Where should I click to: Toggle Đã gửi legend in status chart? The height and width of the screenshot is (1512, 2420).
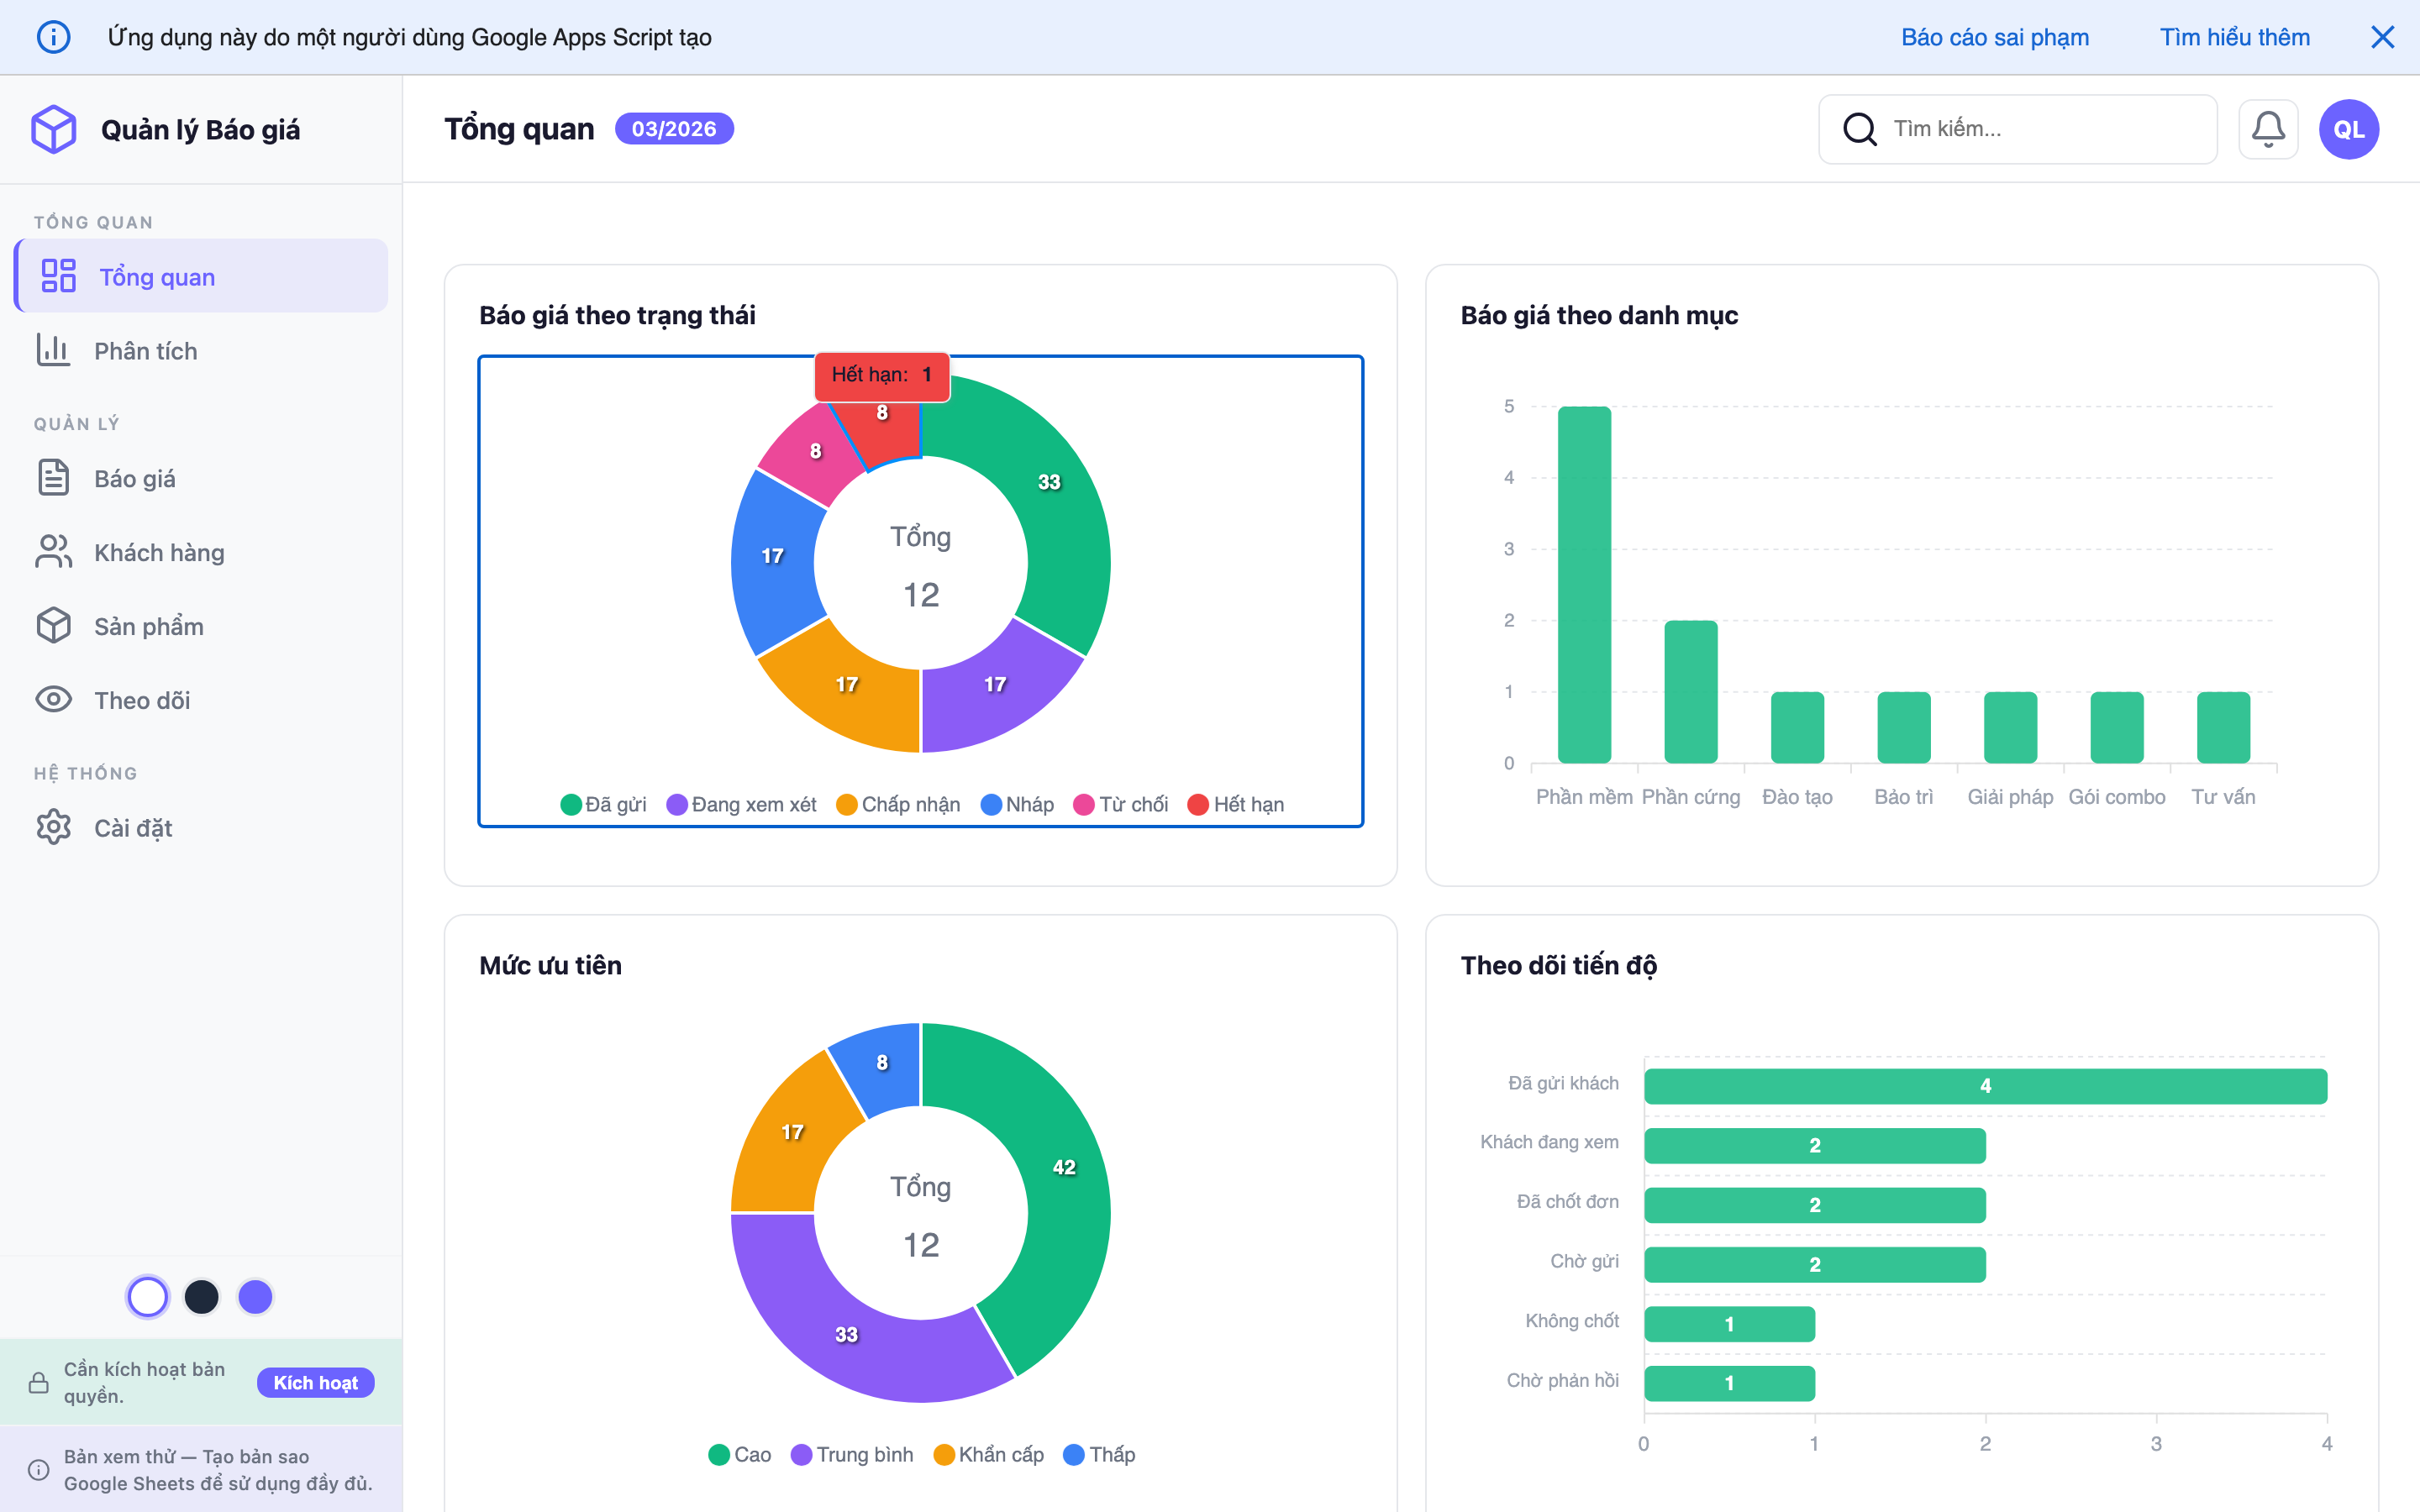coord(604,805)
